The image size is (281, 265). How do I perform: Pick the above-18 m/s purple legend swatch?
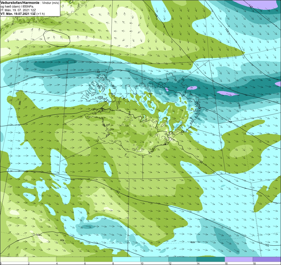(x=267, y=259)
